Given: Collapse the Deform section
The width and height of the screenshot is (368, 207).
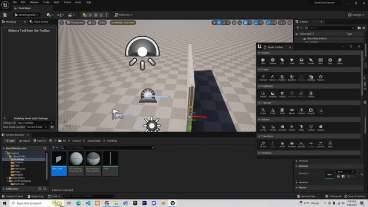Looking at the screenshot, I should point(259,120).
